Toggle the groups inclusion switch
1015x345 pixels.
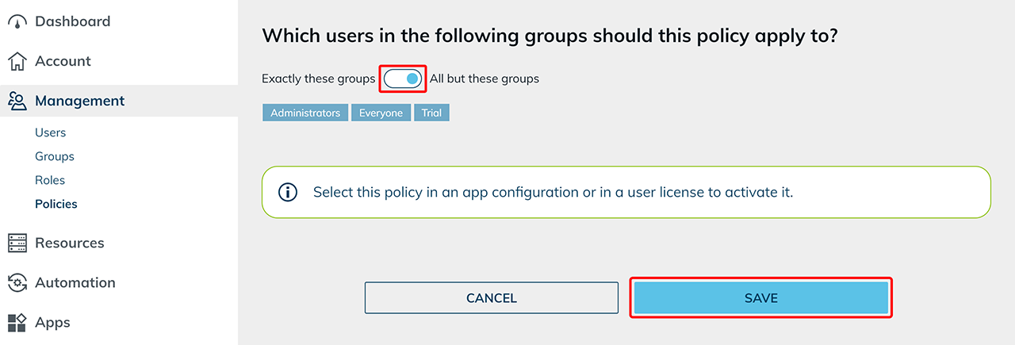[x=404, y=79]
